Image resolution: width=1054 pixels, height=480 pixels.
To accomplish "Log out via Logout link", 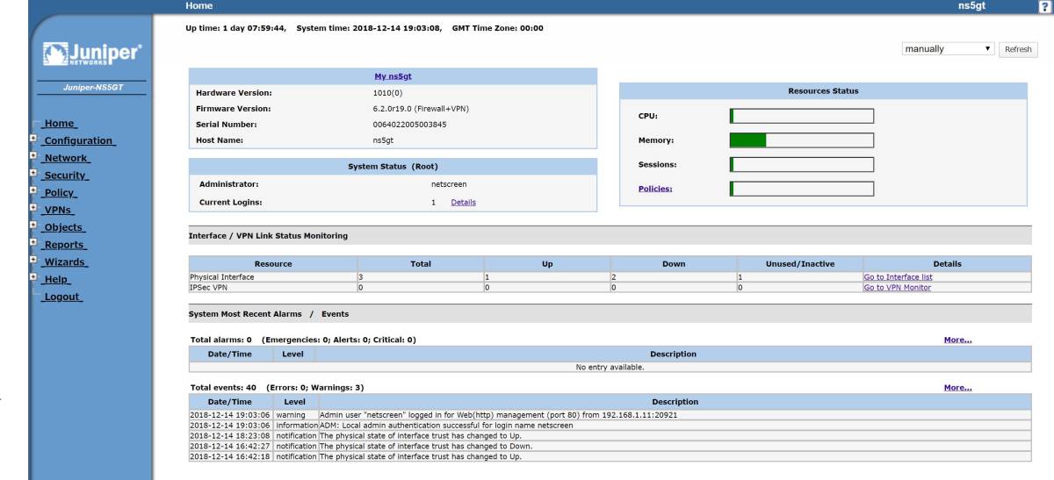I will tap(62, 297).
